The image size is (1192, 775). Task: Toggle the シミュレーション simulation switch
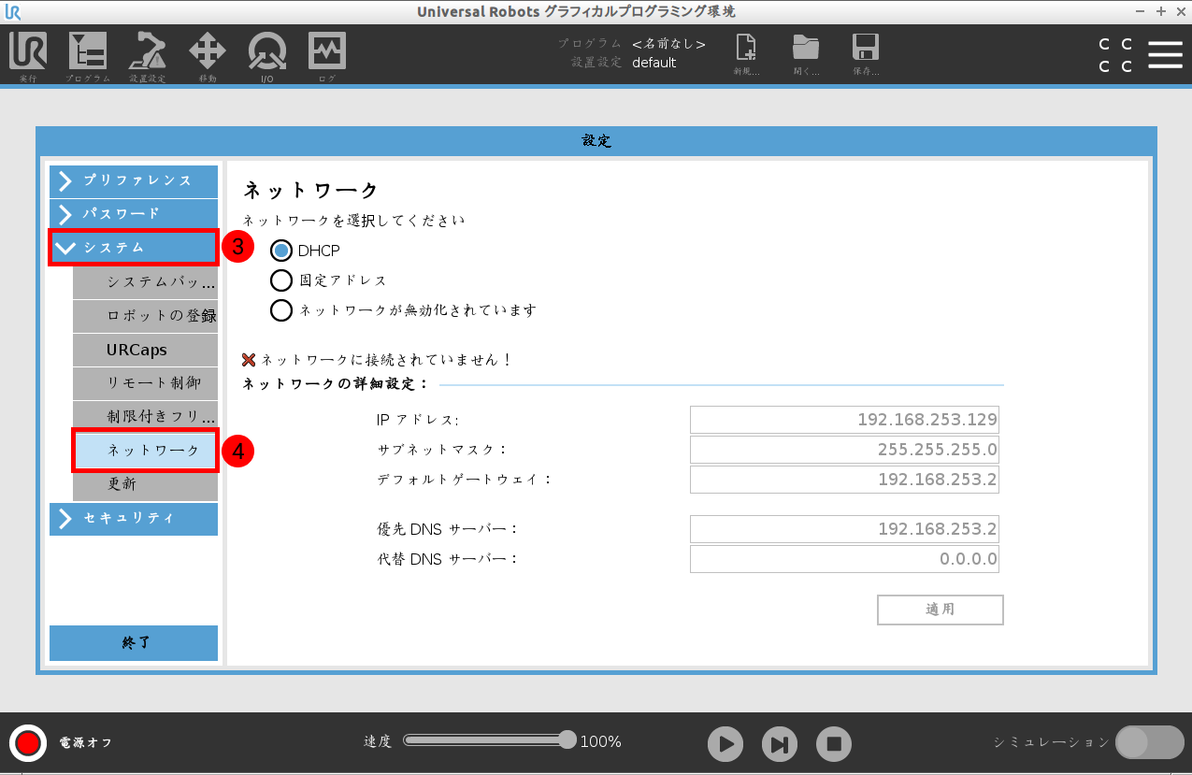click(x=1149, y=742)
